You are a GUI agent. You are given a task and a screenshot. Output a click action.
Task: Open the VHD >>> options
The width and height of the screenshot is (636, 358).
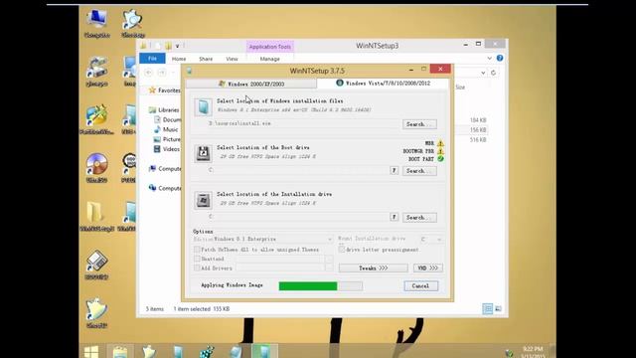(x=428, y=268)
